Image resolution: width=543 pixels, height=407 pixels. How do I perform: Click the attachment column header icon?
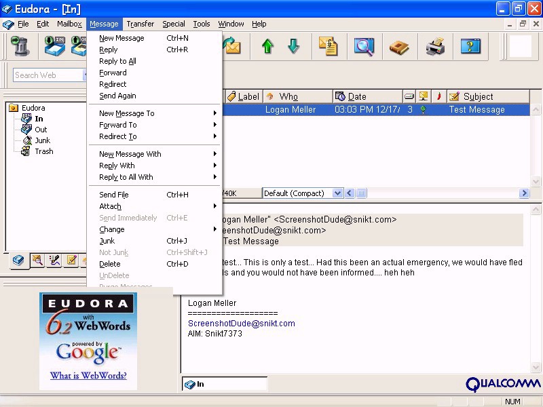click(x=409, y=96)
